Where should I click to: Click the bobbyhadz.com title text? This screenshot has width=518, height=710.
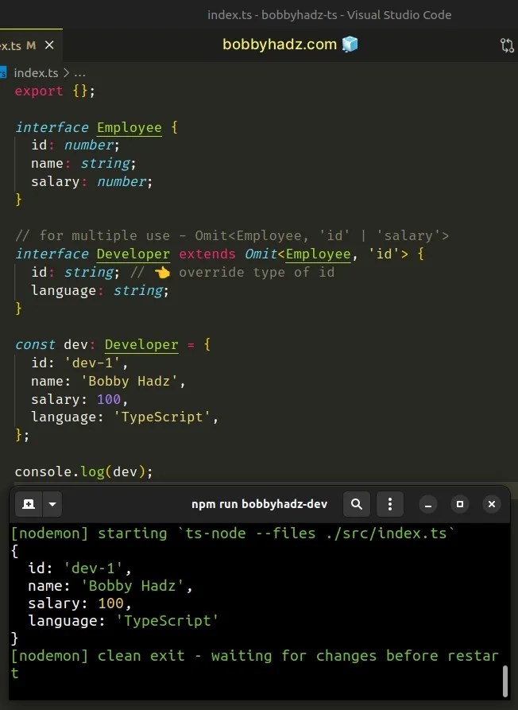(x=280, y=45)
